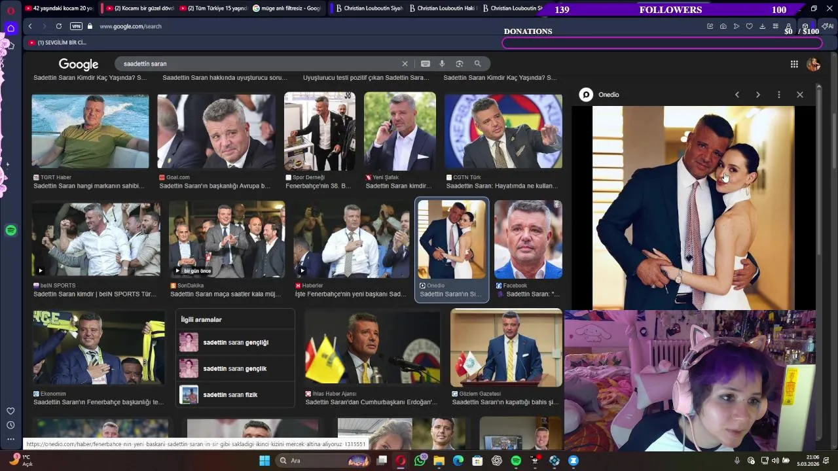Search related 'sadettin saran gençliği'
This screenshot has height=471, width=838.
point(236,342)
